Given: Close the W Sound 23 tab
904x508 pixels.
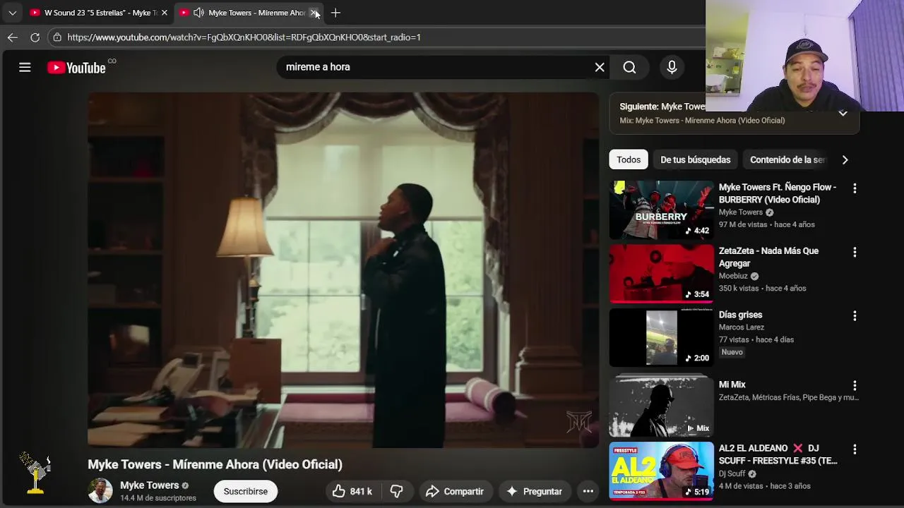Looking at the screenshot, I should [164, 13].
